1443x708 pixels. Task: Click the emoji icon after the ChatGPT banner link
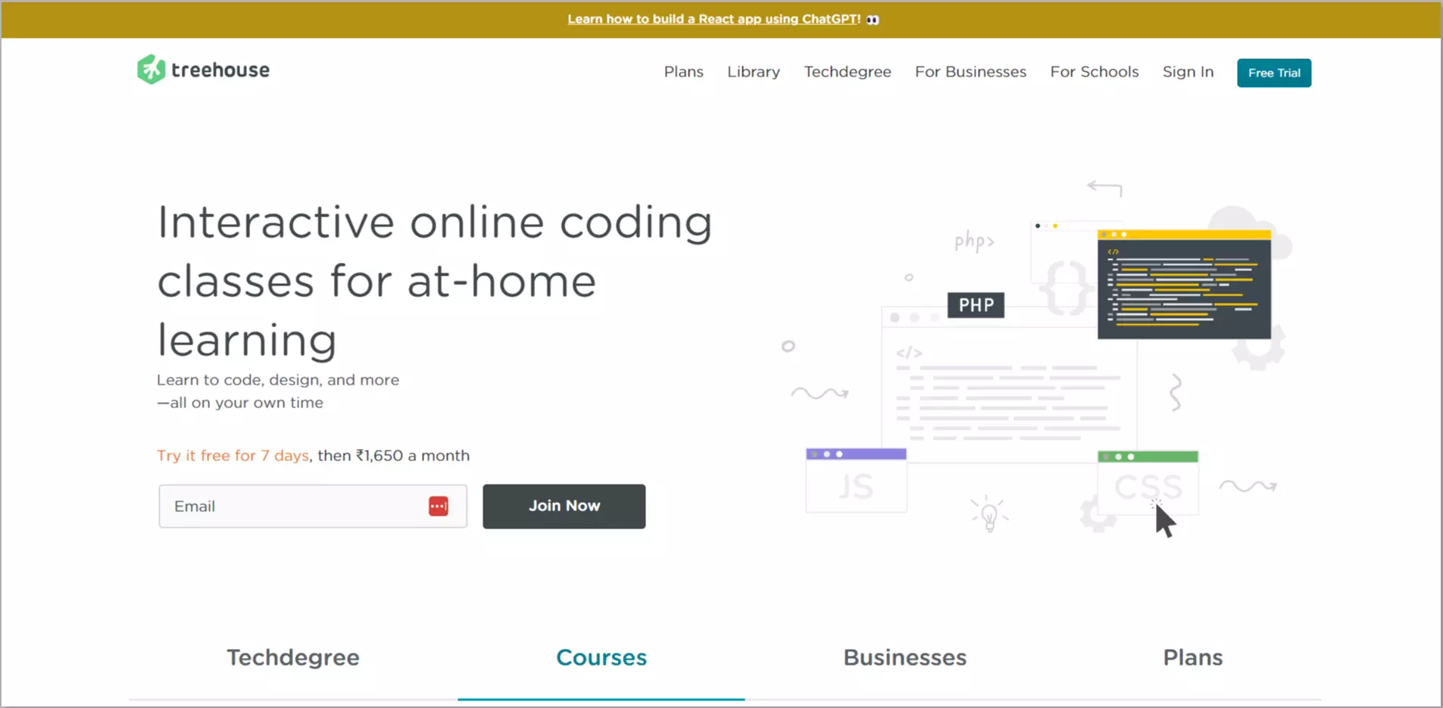click(873, 20)
